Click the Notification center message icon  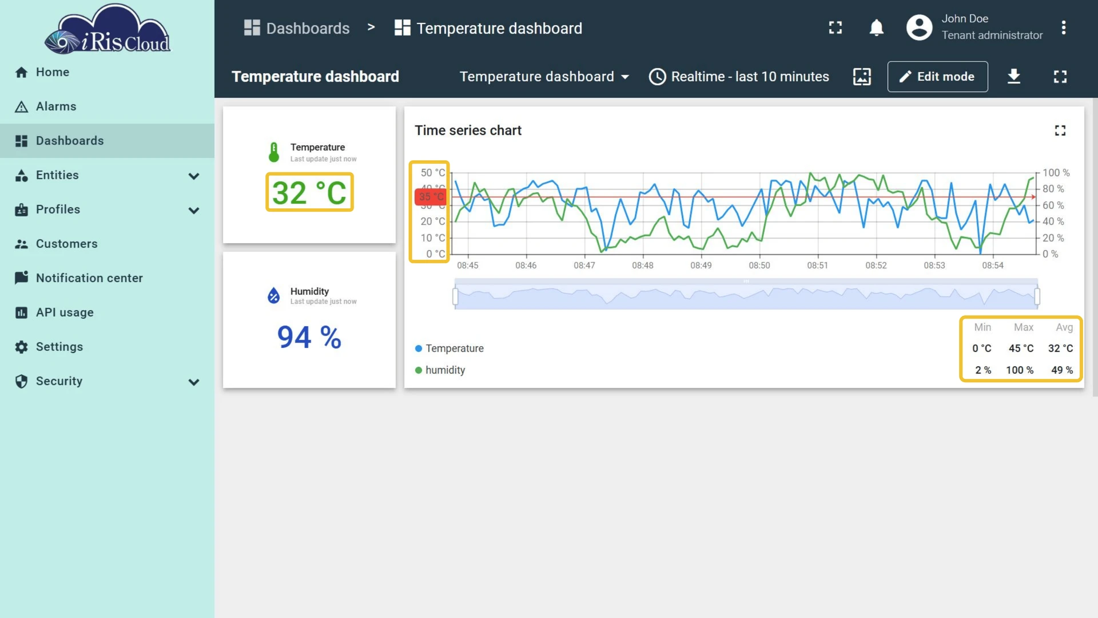point(21,278)
